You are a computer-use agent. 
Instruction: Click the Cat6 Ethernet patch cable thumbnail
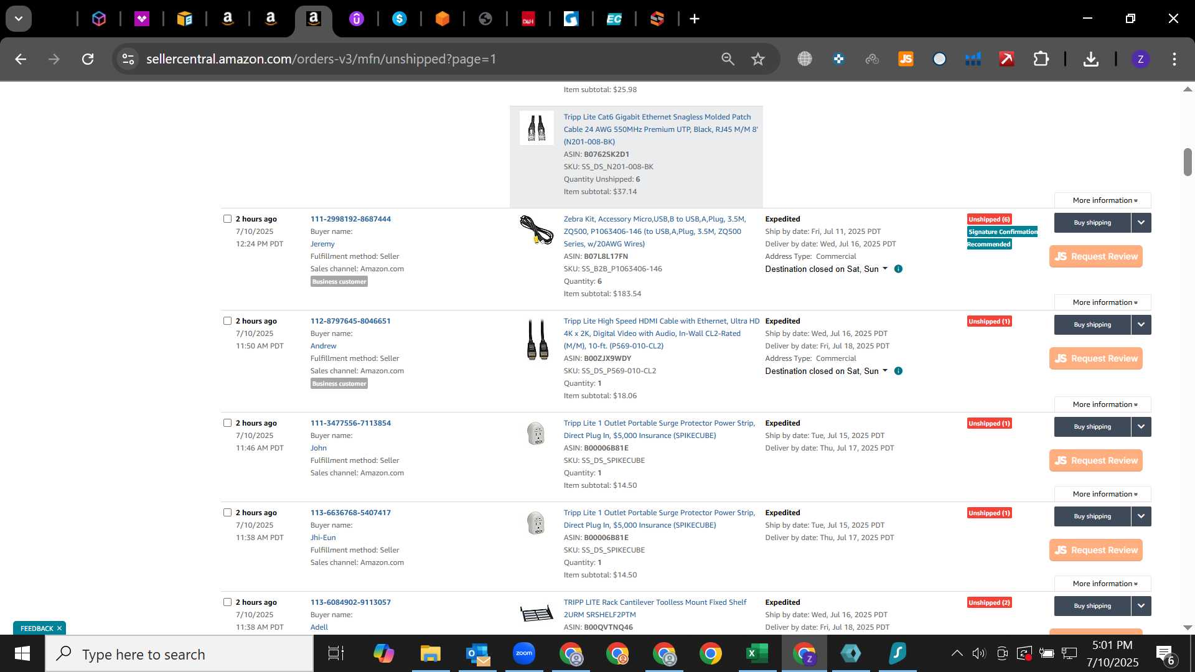click(x=537, y=128)
